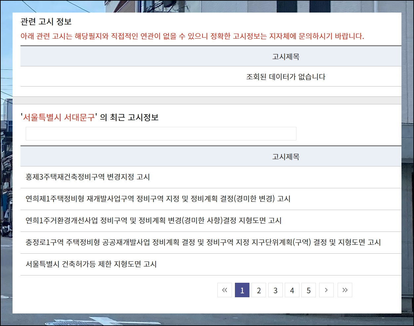Select page 1 in pagination
Image resolution: width=414 pixels, height=326 pixels.
pyautogui.click(x=242, y=290)
